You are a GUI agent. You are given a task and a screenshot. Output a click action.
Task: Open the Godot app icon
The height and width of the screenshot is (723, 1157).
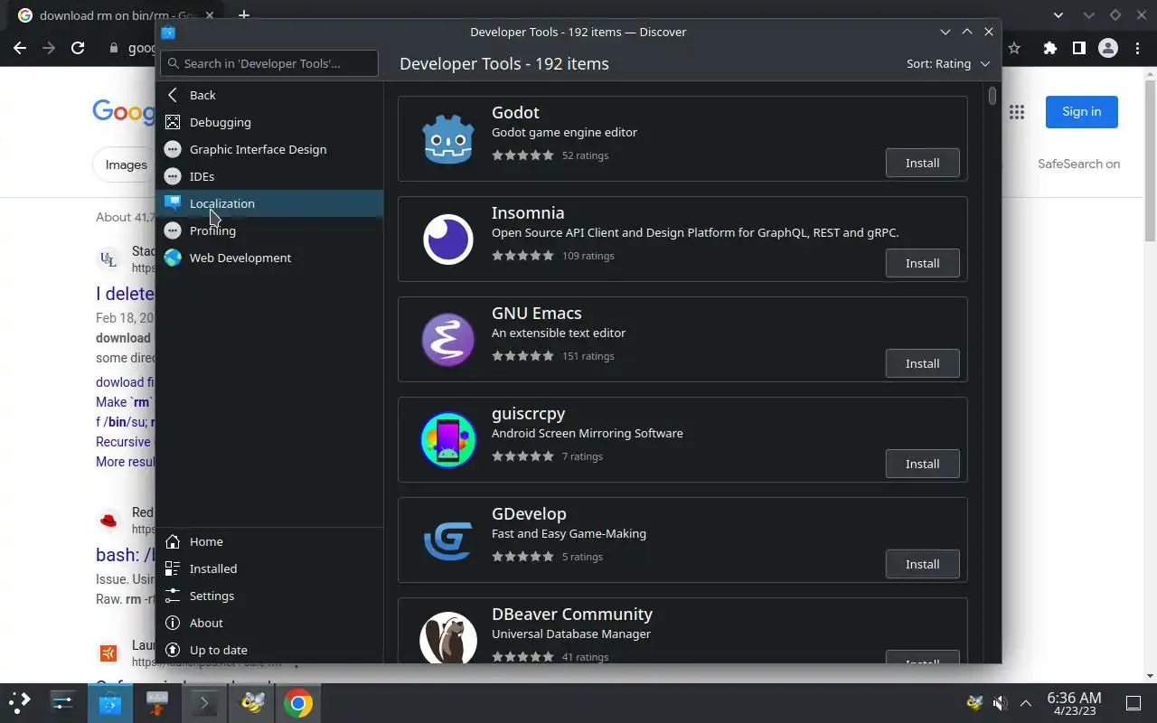[448, 139]
